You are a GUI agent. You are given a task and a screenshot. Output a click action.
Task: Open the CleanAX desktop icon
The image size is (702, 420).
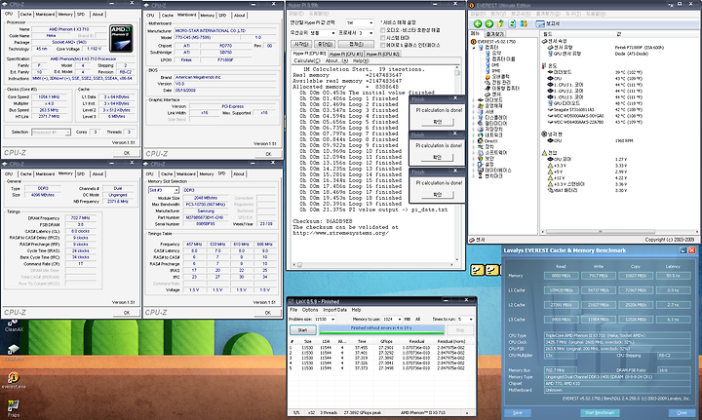[14, 325]
